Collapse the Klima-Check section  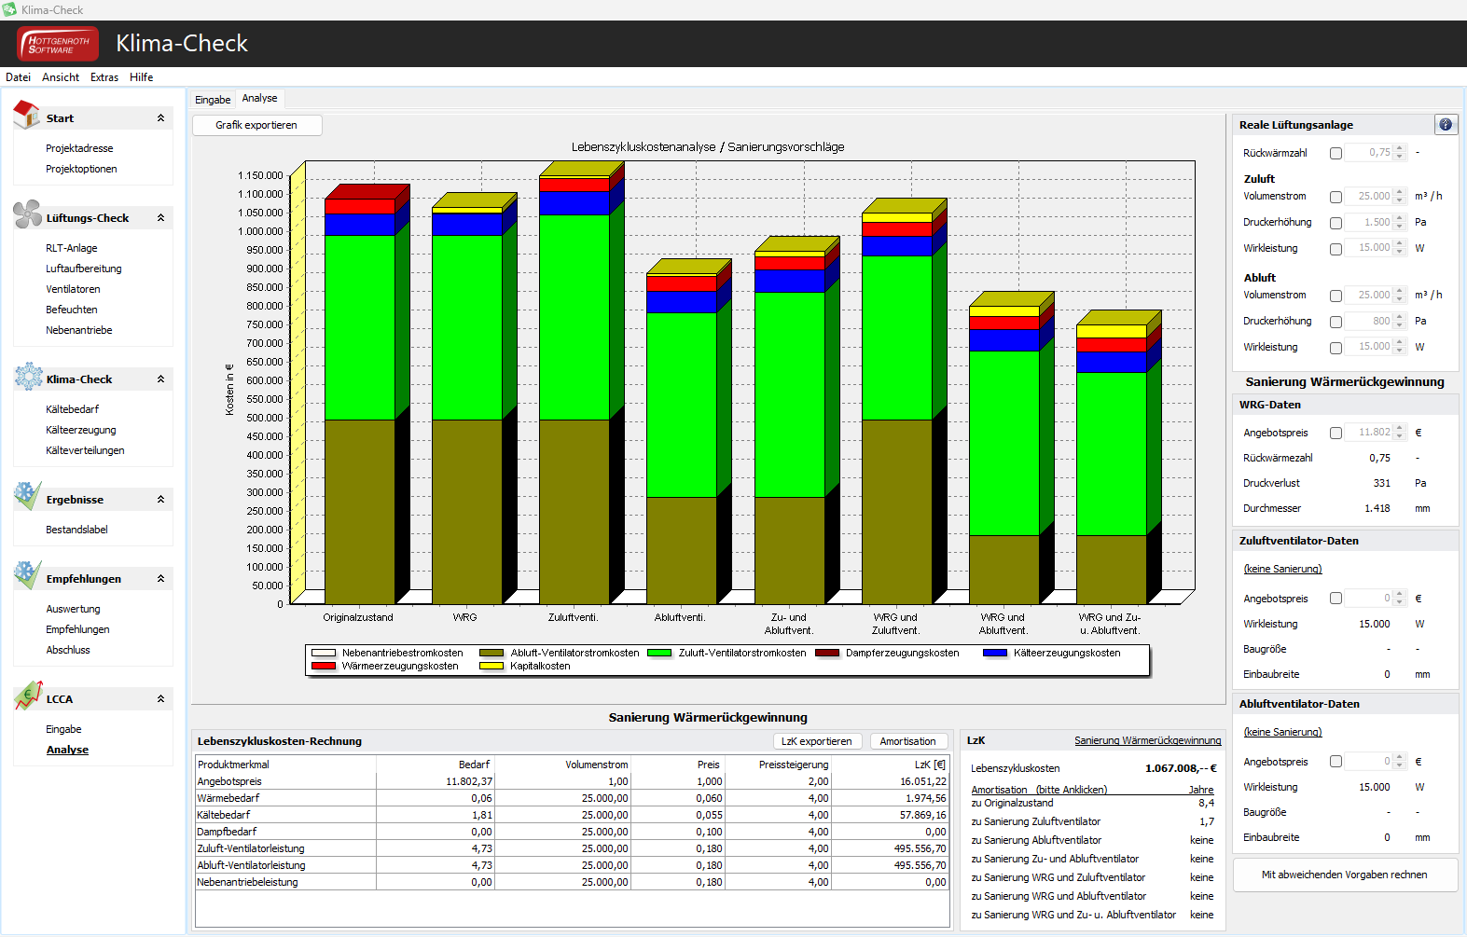[160, 379]
